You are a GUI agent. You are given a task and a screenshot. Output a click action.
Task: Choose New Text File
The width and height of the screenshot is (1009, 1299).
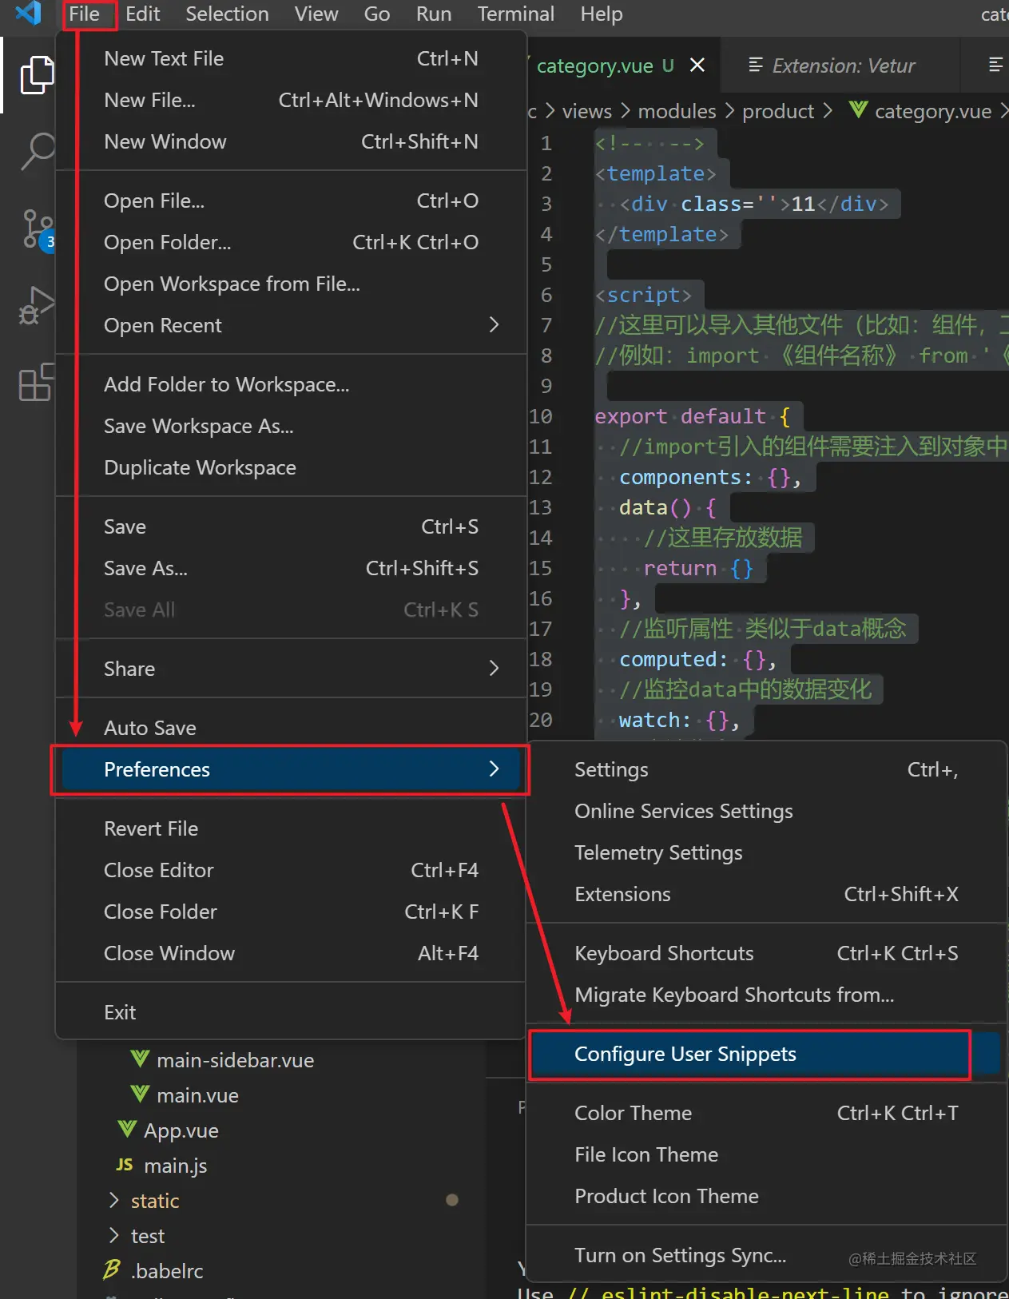pyautogui.click(x=291, y=58)
